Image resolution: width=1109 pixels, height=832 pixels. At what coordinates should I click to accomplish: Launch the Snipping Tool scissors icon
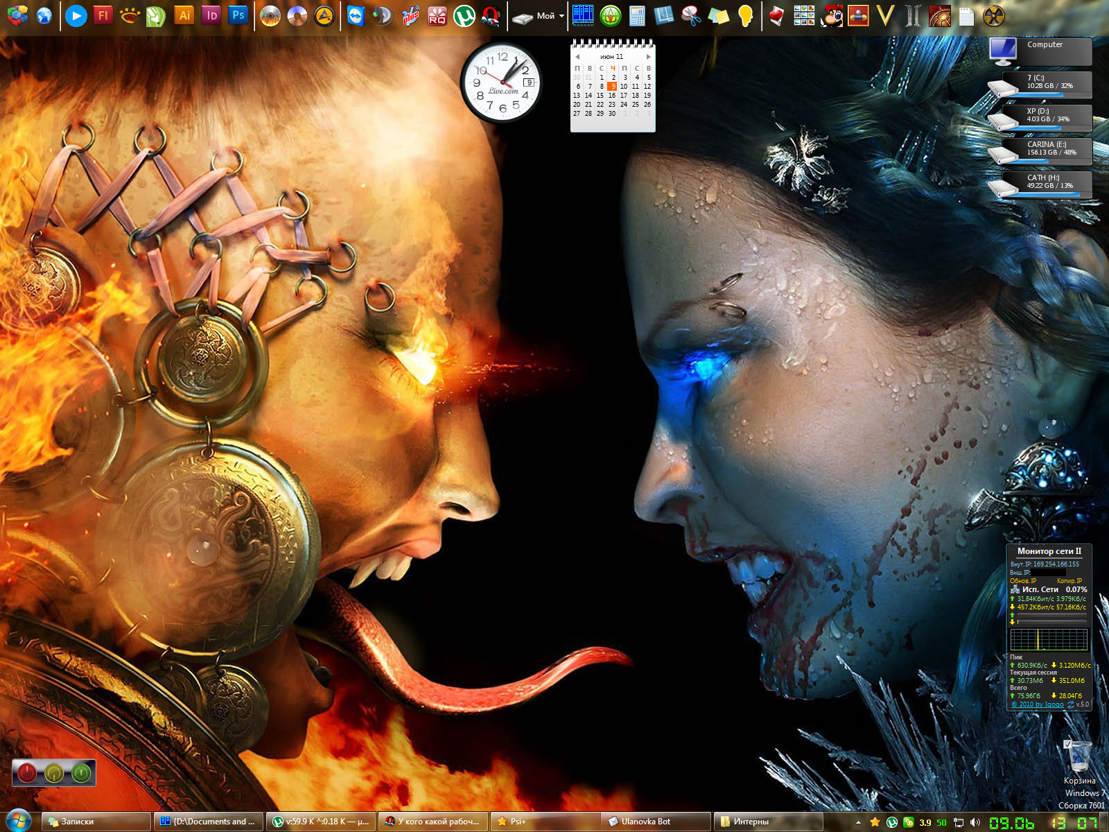691,15
